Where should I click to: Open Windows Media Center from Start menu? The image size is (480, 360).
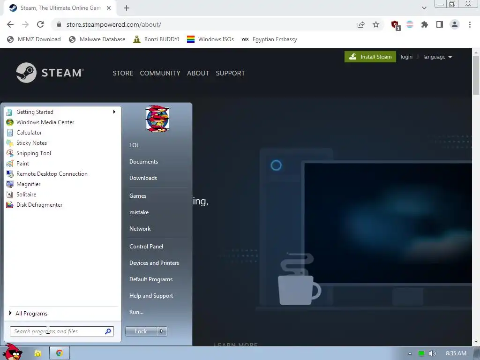[x=62, y=122]
